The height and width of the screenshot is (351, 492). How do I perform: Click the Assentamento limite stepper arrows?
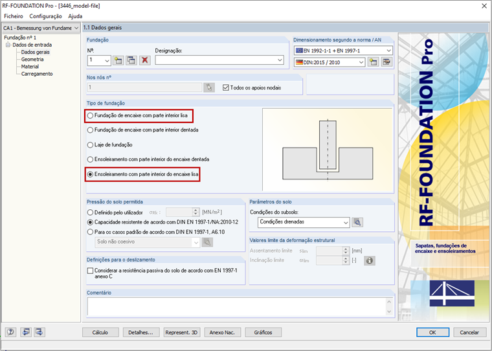(x=346, y=251)
